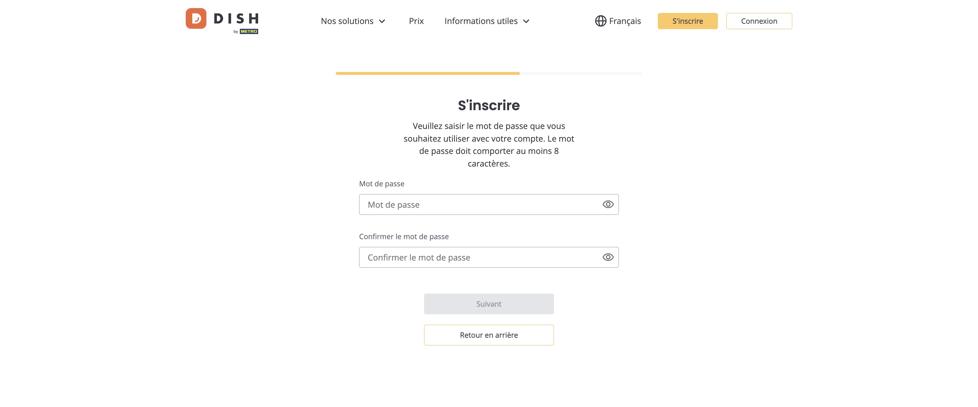
Task: Click the Suivant button
Action: click(489, 304)
